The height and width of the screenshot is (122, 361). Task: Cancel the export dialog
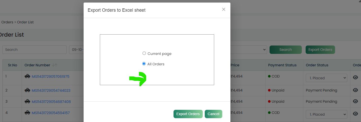(x=213, y=114)
